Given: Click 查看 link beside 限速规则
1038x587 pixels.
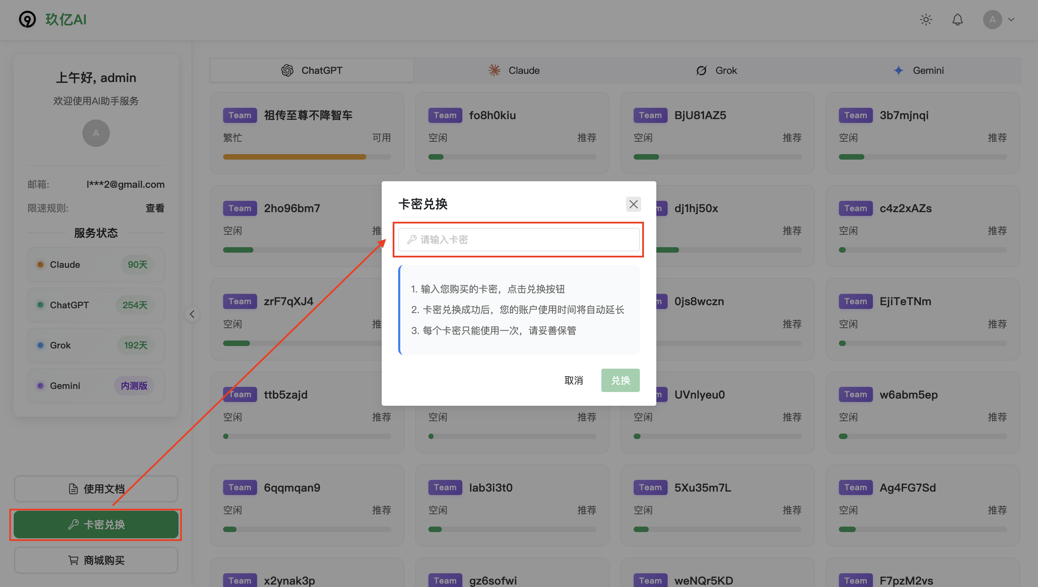Looking at the screenshot, I should click(x=155, y=208).
